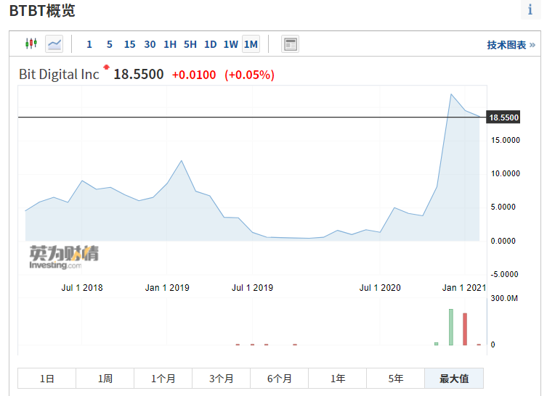Select the 1W weekly interval
Viewport: 547px width, 396px height.
[x=230, y=44]
